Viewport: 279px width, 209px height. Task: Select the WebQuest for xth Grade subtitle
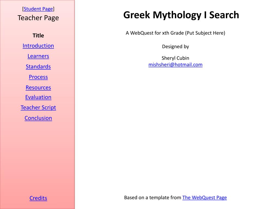click(175, 33)
